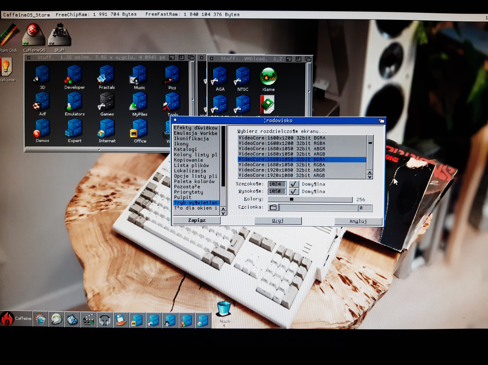The image size is (488, 365).
Task: Select 'Priorytety' settings category
Action: [196, 192]
